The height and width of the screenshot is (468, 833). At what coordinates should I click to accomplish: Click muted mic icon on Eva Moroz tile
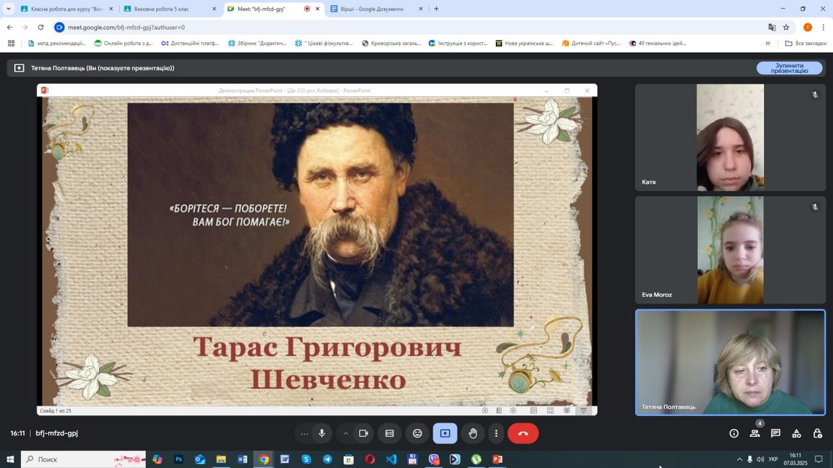pos(815,207)
